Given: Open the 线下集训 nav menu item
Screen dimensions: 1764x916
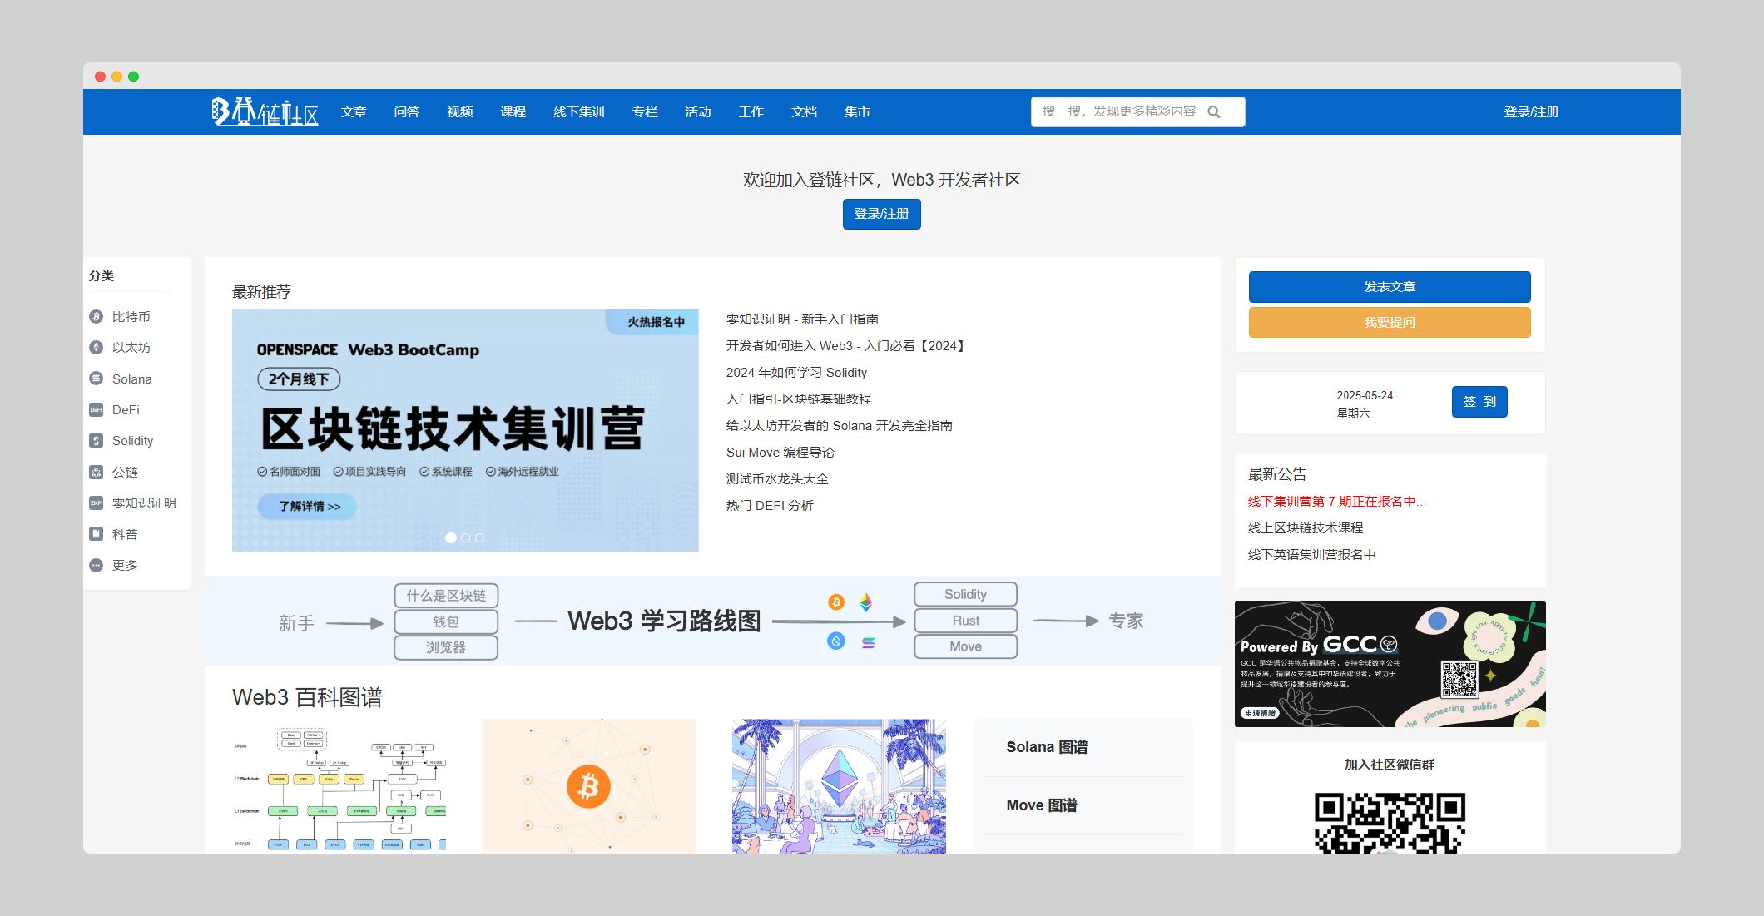Looking at the screenshot, I should (578, 112).
